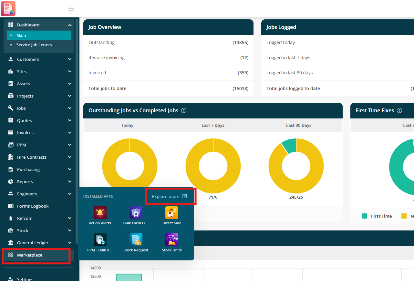Click the sidebar vertical scrollbar

pos(77,131)
